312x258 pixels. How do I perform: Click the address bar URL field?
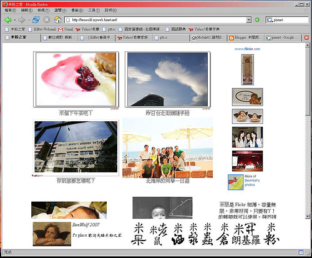click(155, 20)
